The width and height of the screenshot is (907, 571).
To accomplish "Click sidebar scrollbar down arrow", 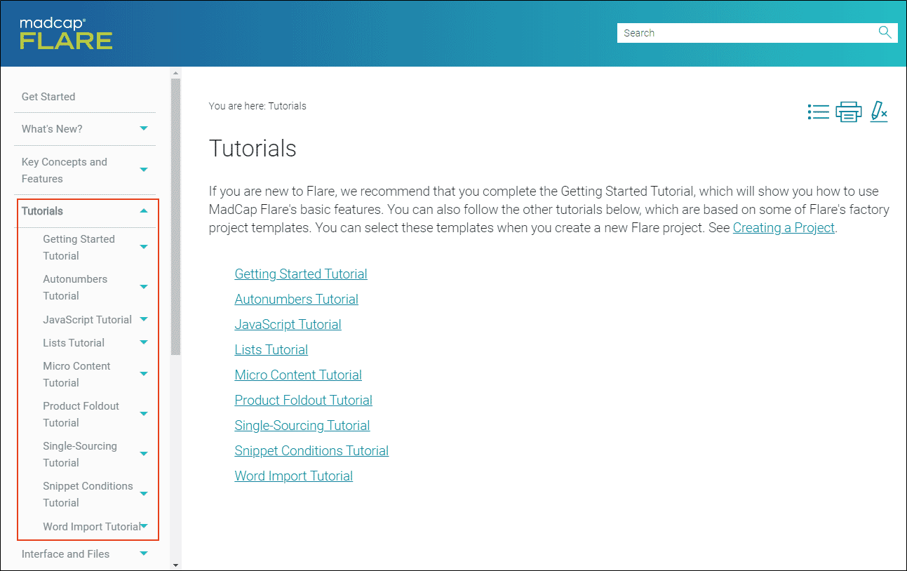I will (x=175, y=565).
